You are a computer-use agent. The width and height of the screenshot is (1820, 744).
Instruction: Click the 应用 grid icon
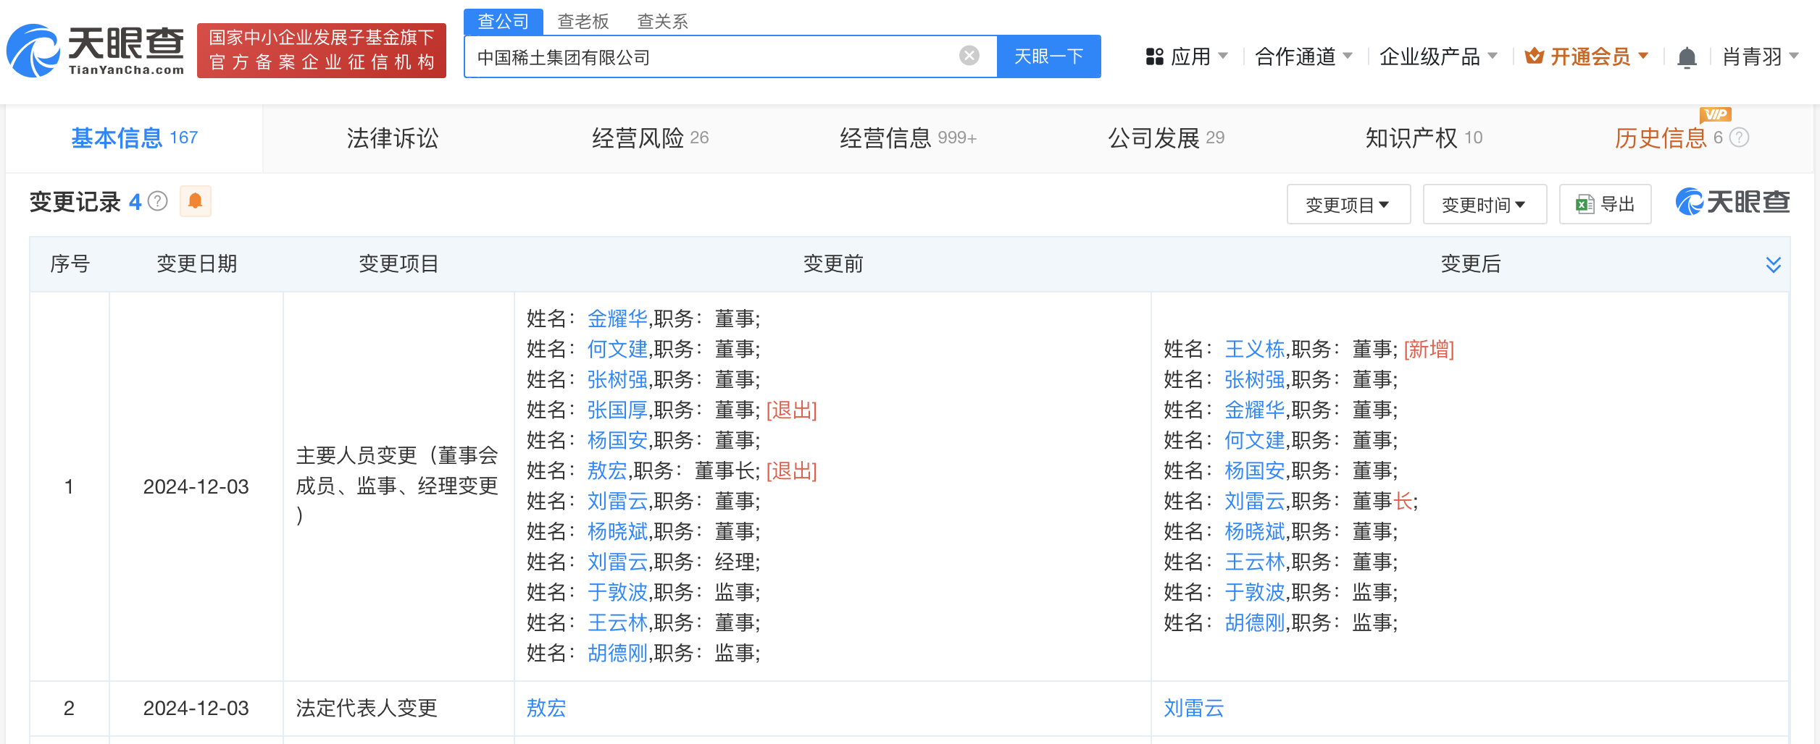[1154, 56]
